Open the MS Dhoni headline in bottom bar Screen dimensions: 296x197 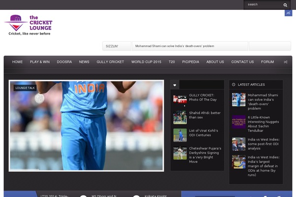click(x=104, y=196)
